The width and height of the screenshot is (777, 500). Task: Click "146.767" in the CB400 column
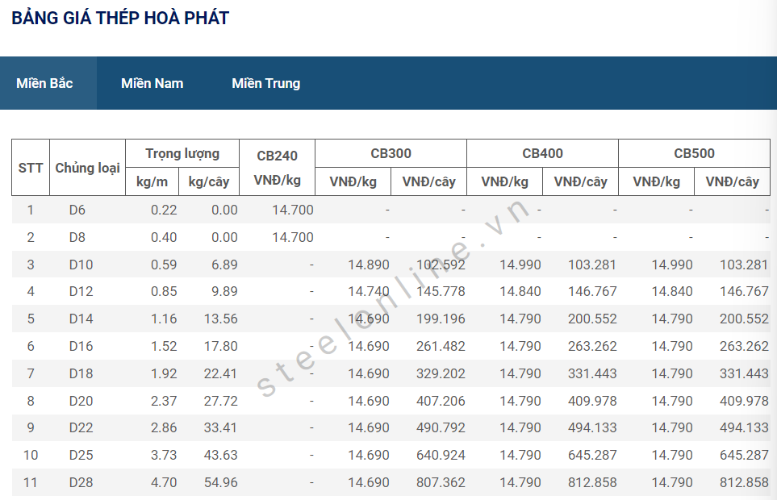(593, 291)
